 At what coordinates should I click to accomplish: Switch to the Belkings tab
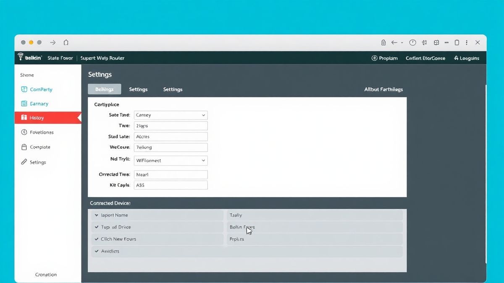click(104, 89)
